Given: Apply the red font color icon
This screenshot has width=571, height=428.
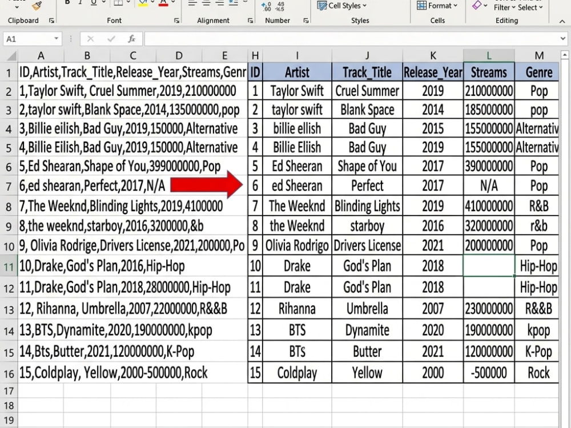Looking at the screenshot, I should (x=163, y=3).
